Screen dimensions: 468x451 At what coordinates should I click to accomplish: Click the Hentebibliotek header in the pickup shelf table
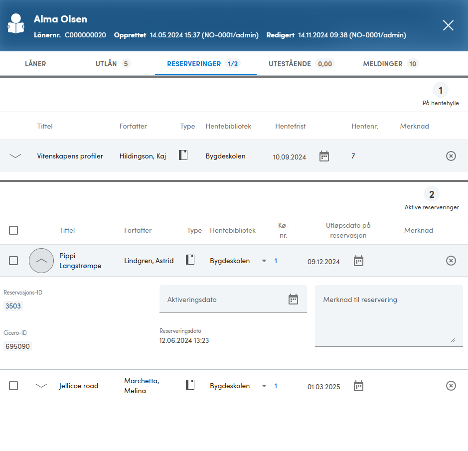(x=228, y=126)
